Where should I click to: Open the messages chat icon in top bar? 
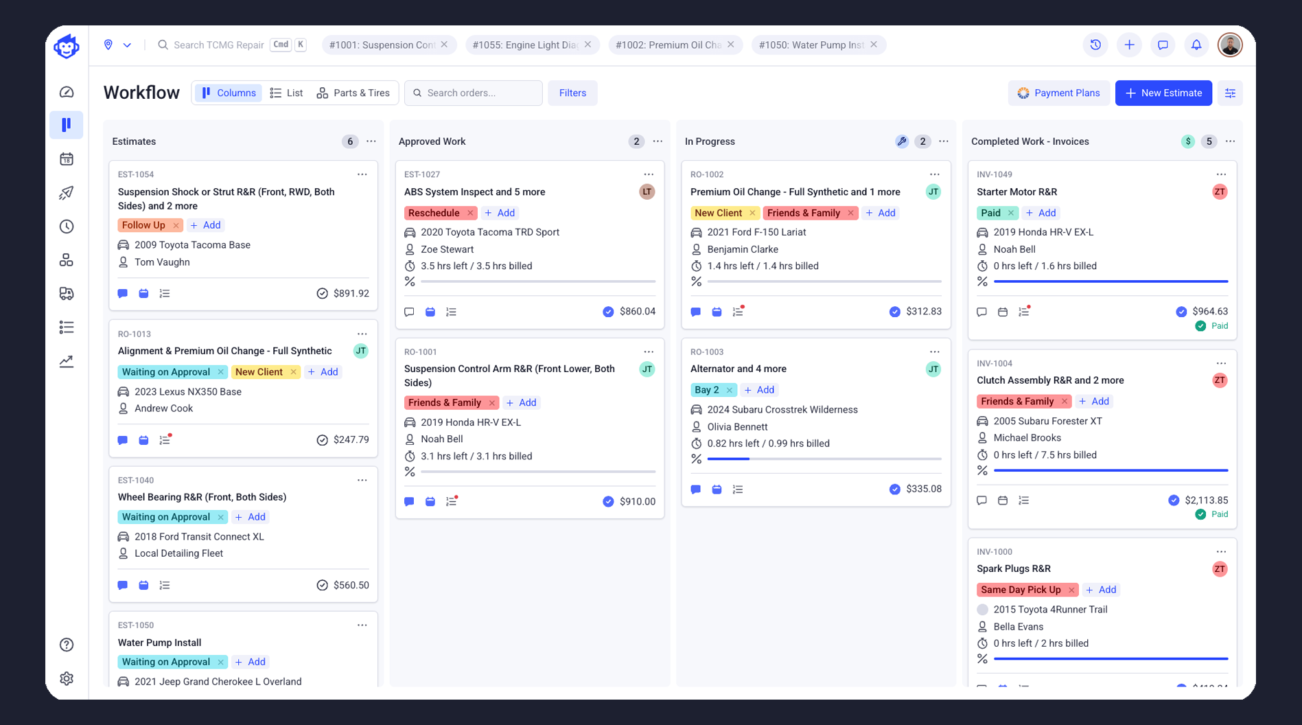1163,45
